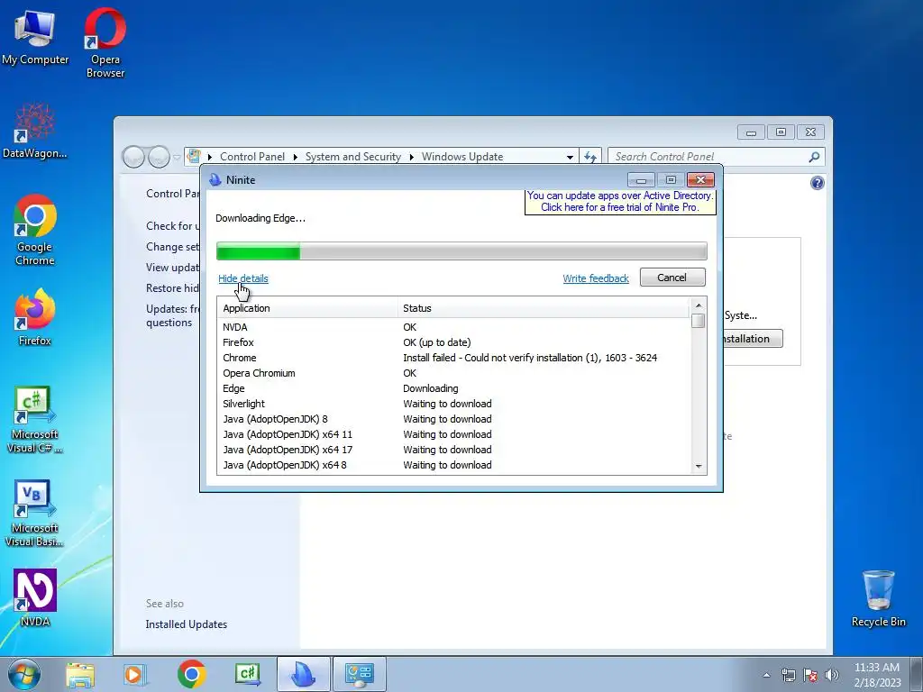Click the Ninite download progress bar
This screenshot has height=692, width=923.
tap(461, 251)
